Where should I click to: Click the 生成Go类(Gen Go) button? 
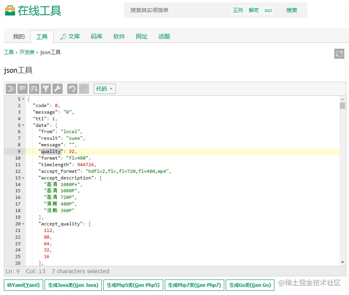point(250,285)
